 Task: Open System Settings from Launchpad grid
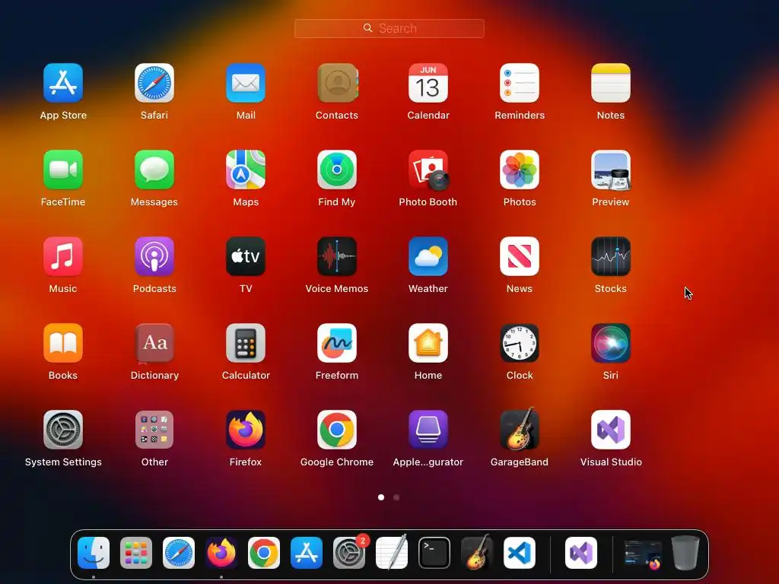click(x=63, y=430)
